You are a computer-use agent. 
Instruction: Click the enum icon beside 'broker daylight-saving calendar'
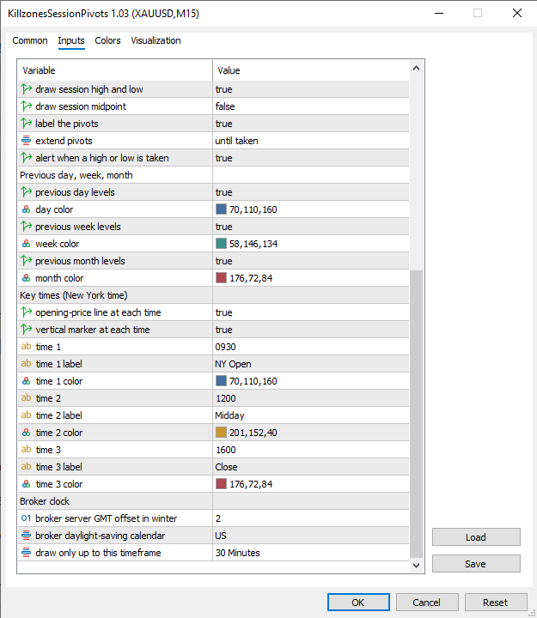tap(26, 536)
